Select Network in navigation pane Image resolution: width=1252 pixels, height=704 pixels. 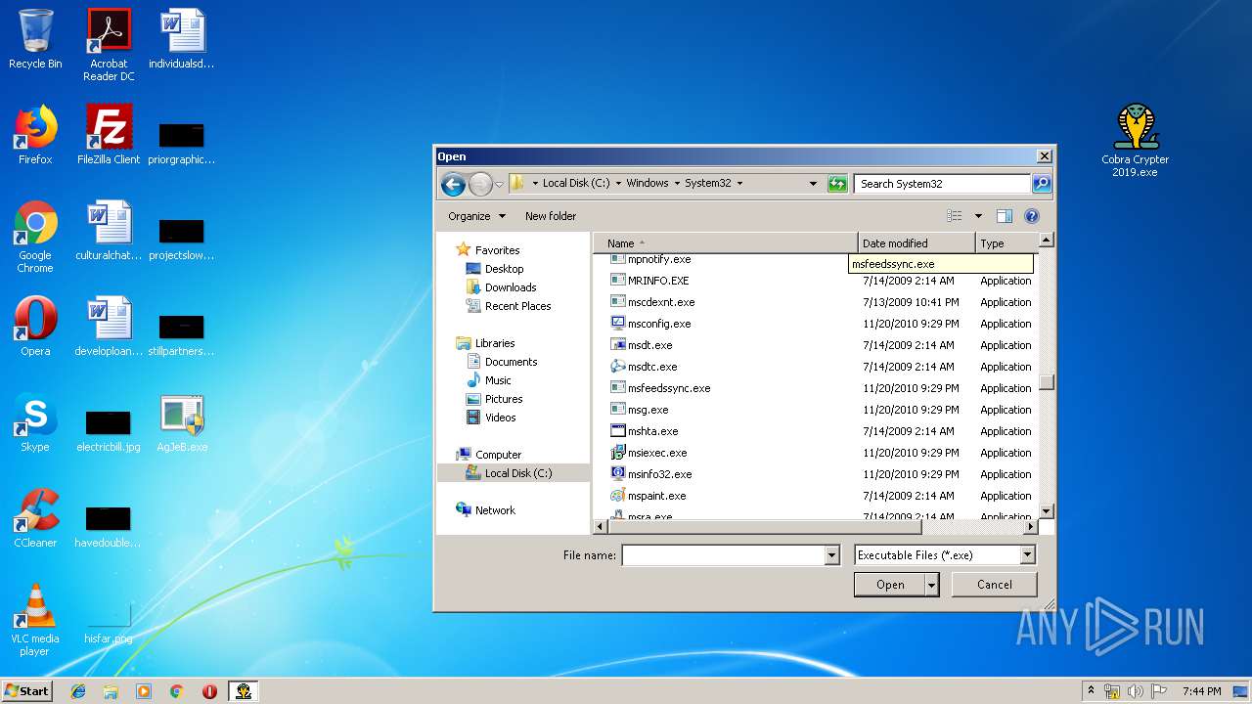(x=495, y=510)
